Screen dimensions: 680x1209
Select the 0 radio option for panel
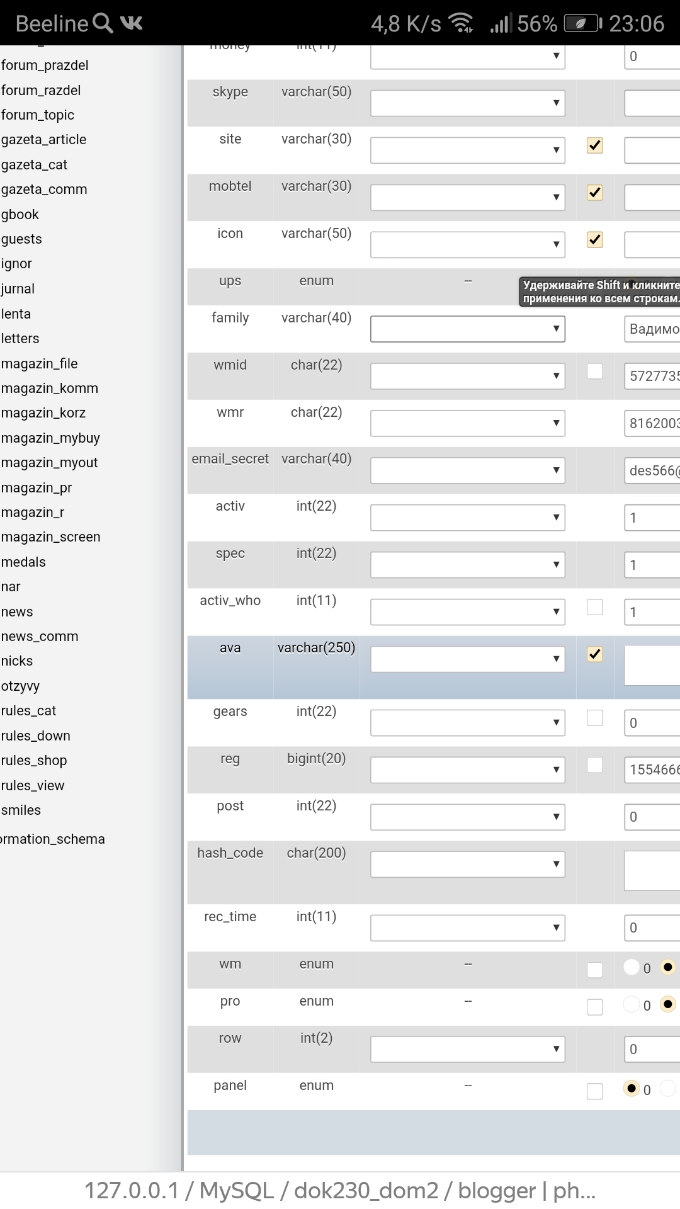[x=631, y=1089]
